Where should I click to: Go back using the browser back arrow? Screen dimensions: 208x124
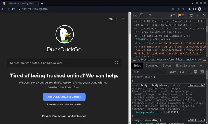click(3, 9)
